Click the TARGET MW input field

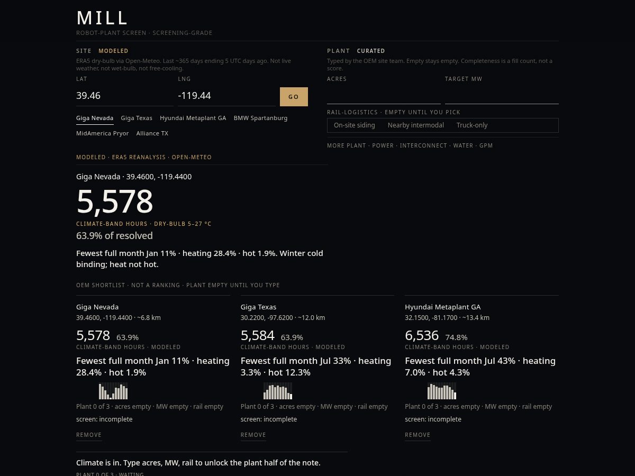pyautogui.click(x=502, y=94)
